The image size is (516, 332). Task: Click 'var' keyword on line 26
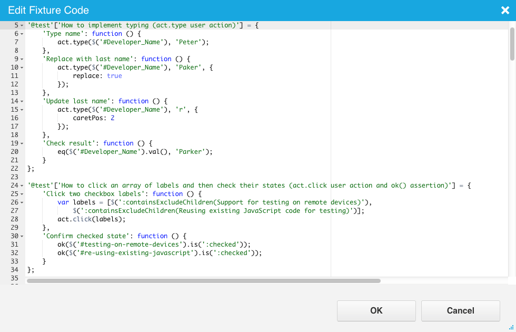click(63, 202)
